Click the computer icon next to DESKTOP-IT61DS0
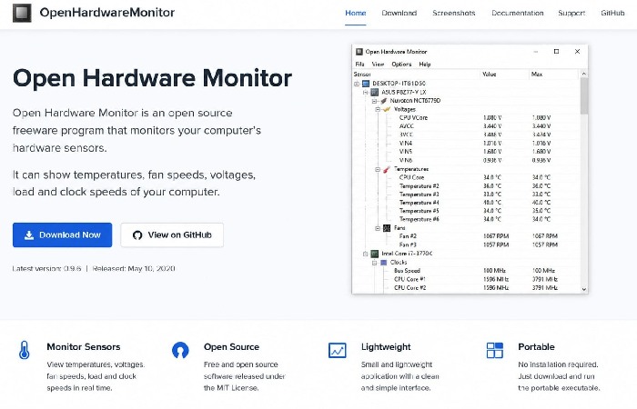 (365, 84)
